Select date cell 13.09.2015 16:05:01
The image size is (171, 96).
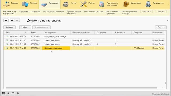pyautogui.click(x=18, y=37)
